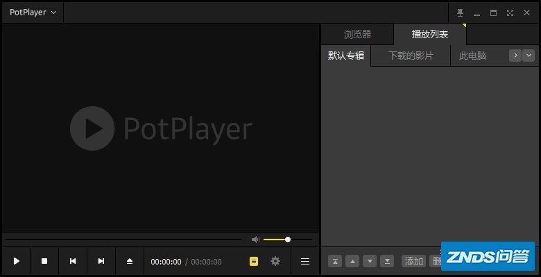Select the 播放列表 tab
The height and width of the screenshot is (277, 541).
coord(430,34)
